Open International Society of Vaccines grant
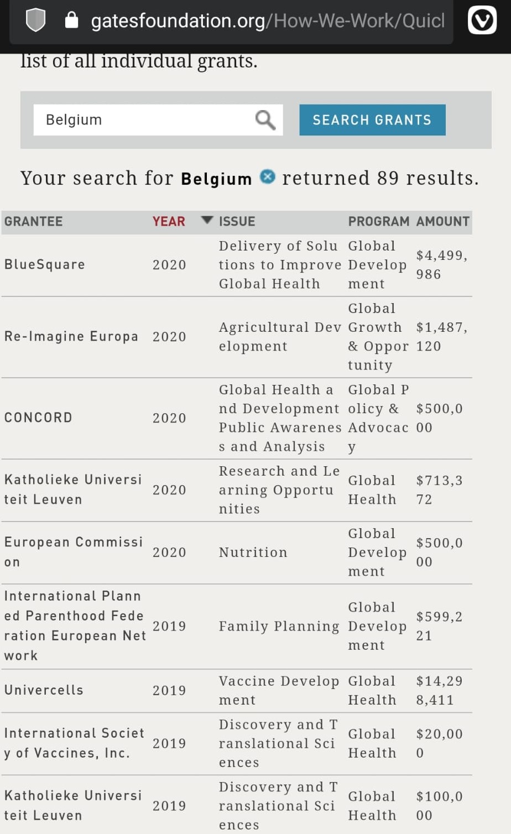Viewport: 511px width, 834px height. (x=237, y=743)
